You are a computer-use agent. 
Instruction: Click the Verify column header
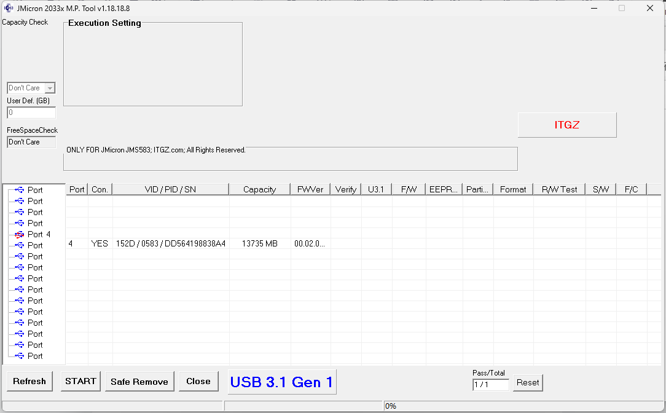pyautogui.click(x=346, y=189)
